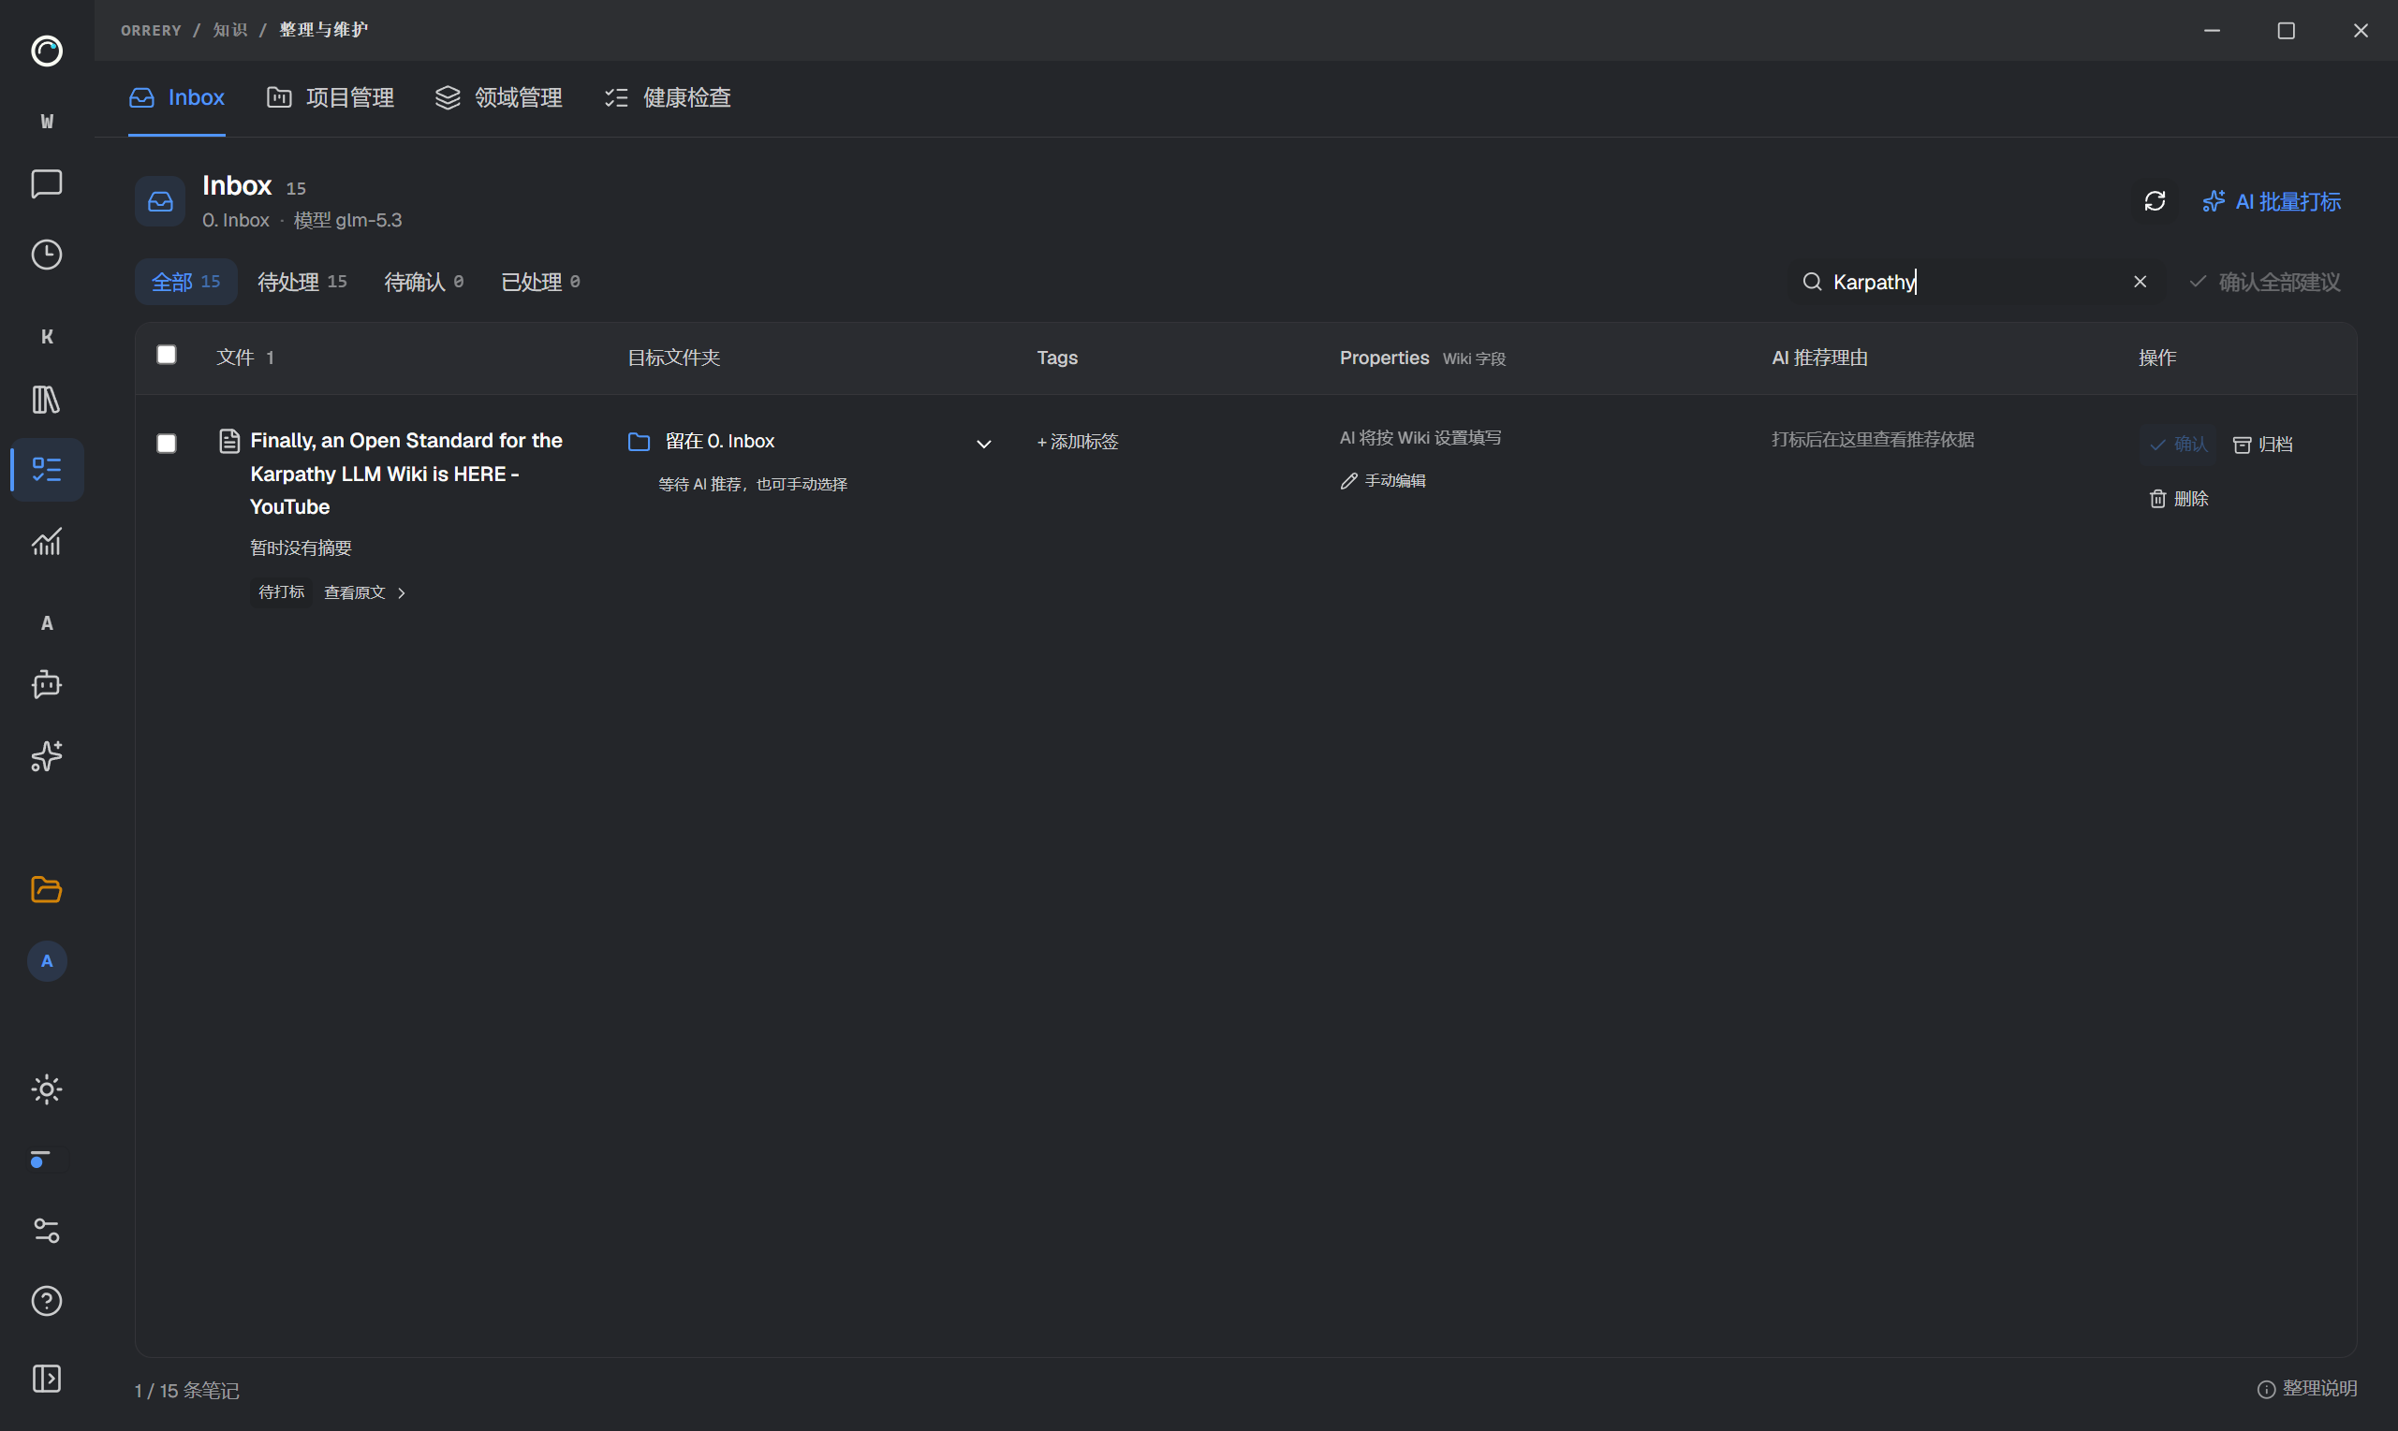This screenshot has width=2398, height=1431.
Task: Select all files checkbox in header
Action: [167, 355]
